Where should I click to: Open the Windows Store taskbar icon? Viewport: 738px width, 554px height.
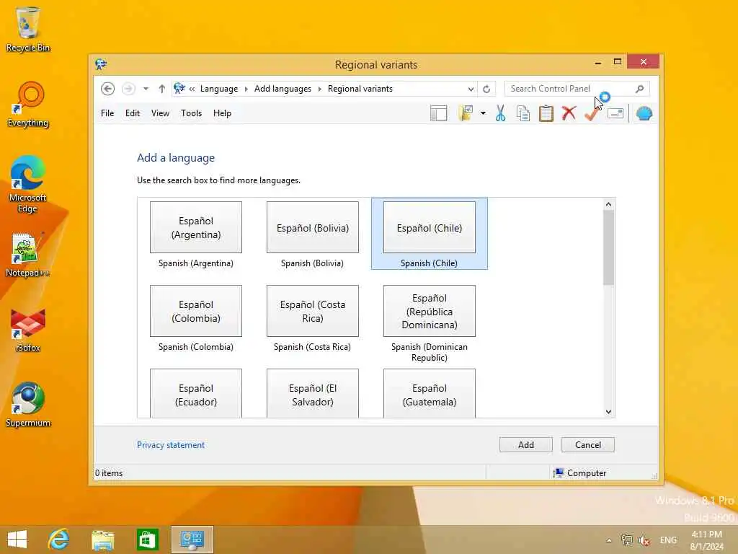[147, 540]
